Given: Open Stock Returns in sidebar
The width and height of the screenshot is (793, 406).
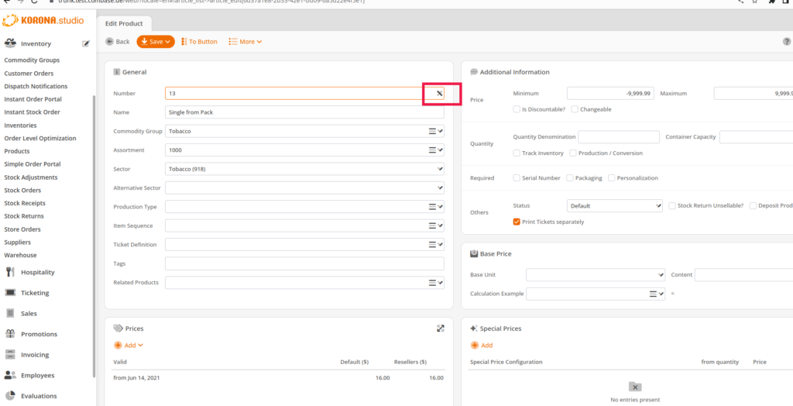Looking at the screenshot, I should coord(24,216).
